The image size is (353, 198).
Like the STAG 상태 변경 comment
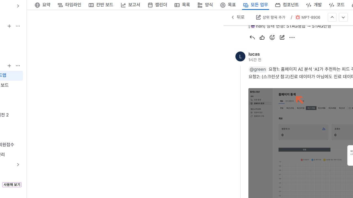[x=262, y=37]
